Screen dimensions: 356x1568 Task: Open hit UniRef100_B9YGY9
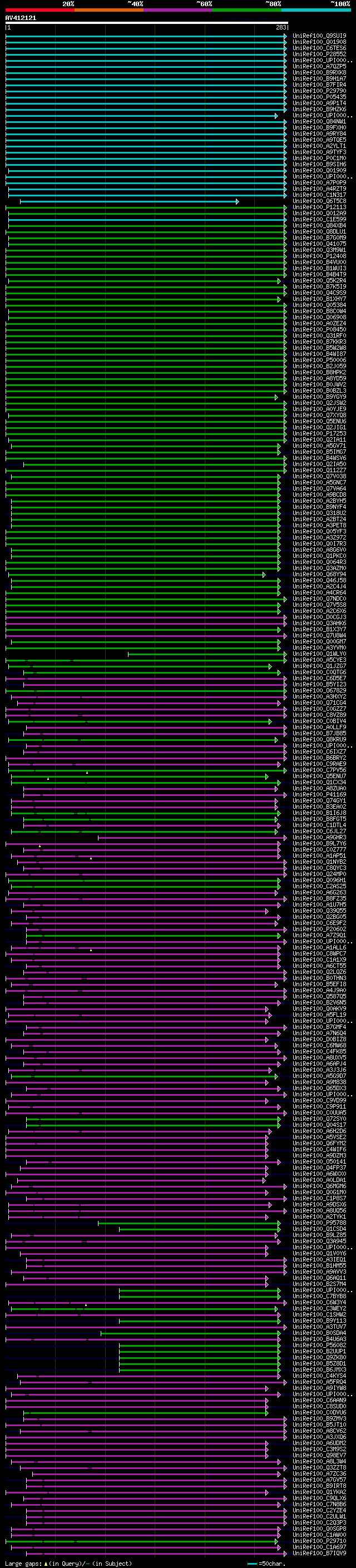(319, 397)
